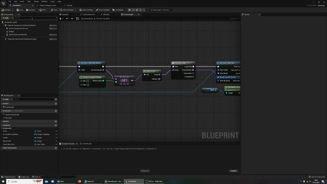Close the My Blueprint panel tab
The image size is (327, 184).
(18, 96)
